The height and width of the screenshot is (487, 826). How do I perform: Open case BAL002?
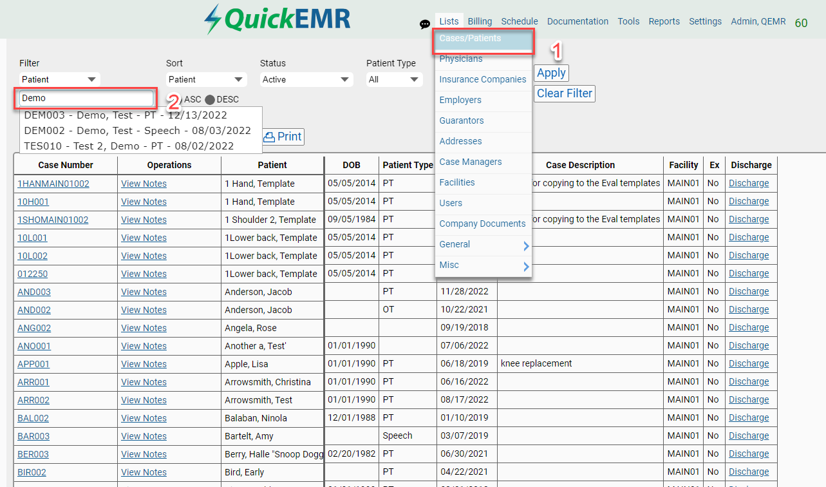[x=33, y=418]
